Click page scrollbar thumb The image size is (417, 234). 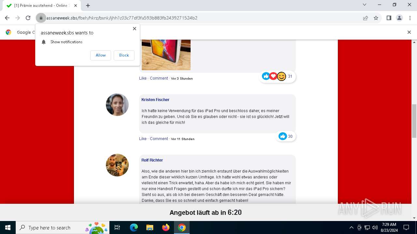point(414,121)
